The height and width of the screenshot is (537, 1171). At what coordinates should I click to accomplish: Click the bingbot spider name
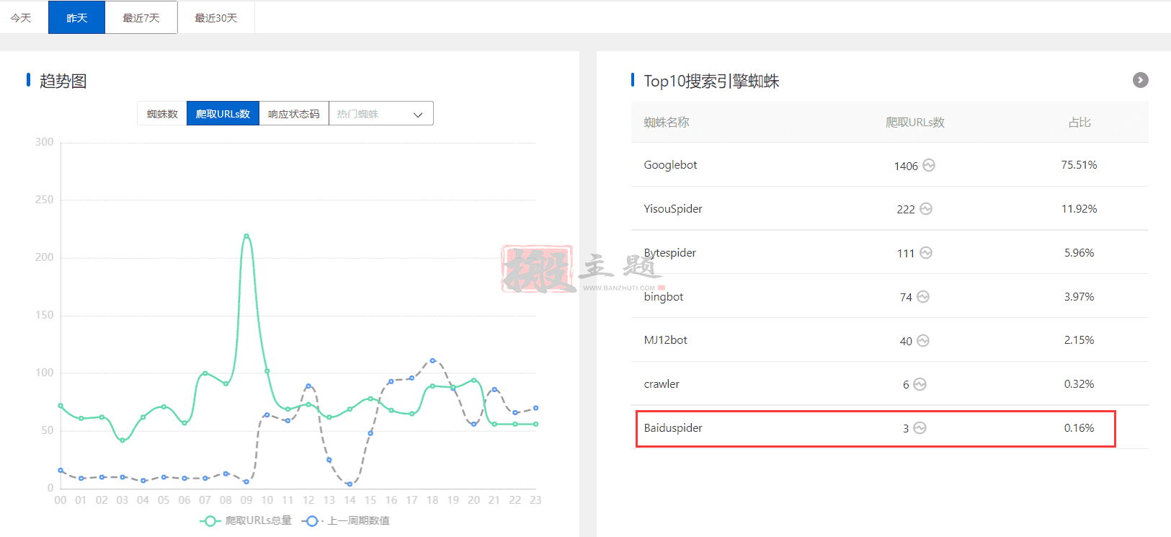pos(664,297)
